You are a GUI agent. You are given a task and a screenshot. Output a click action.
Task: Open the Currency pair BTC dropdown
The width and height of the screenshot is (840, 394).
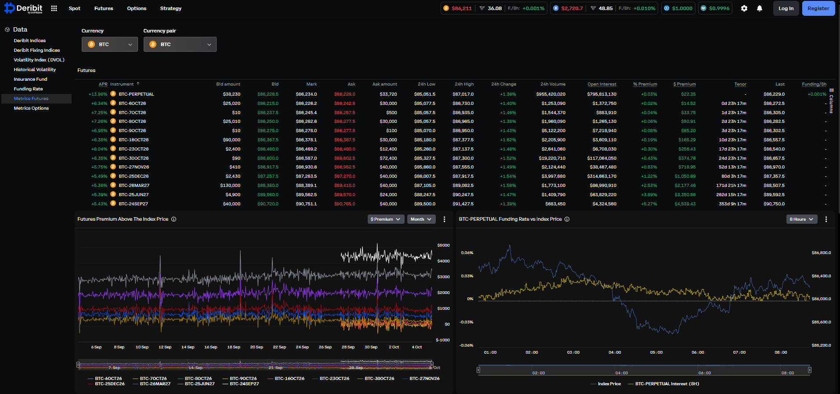[180, 44]
